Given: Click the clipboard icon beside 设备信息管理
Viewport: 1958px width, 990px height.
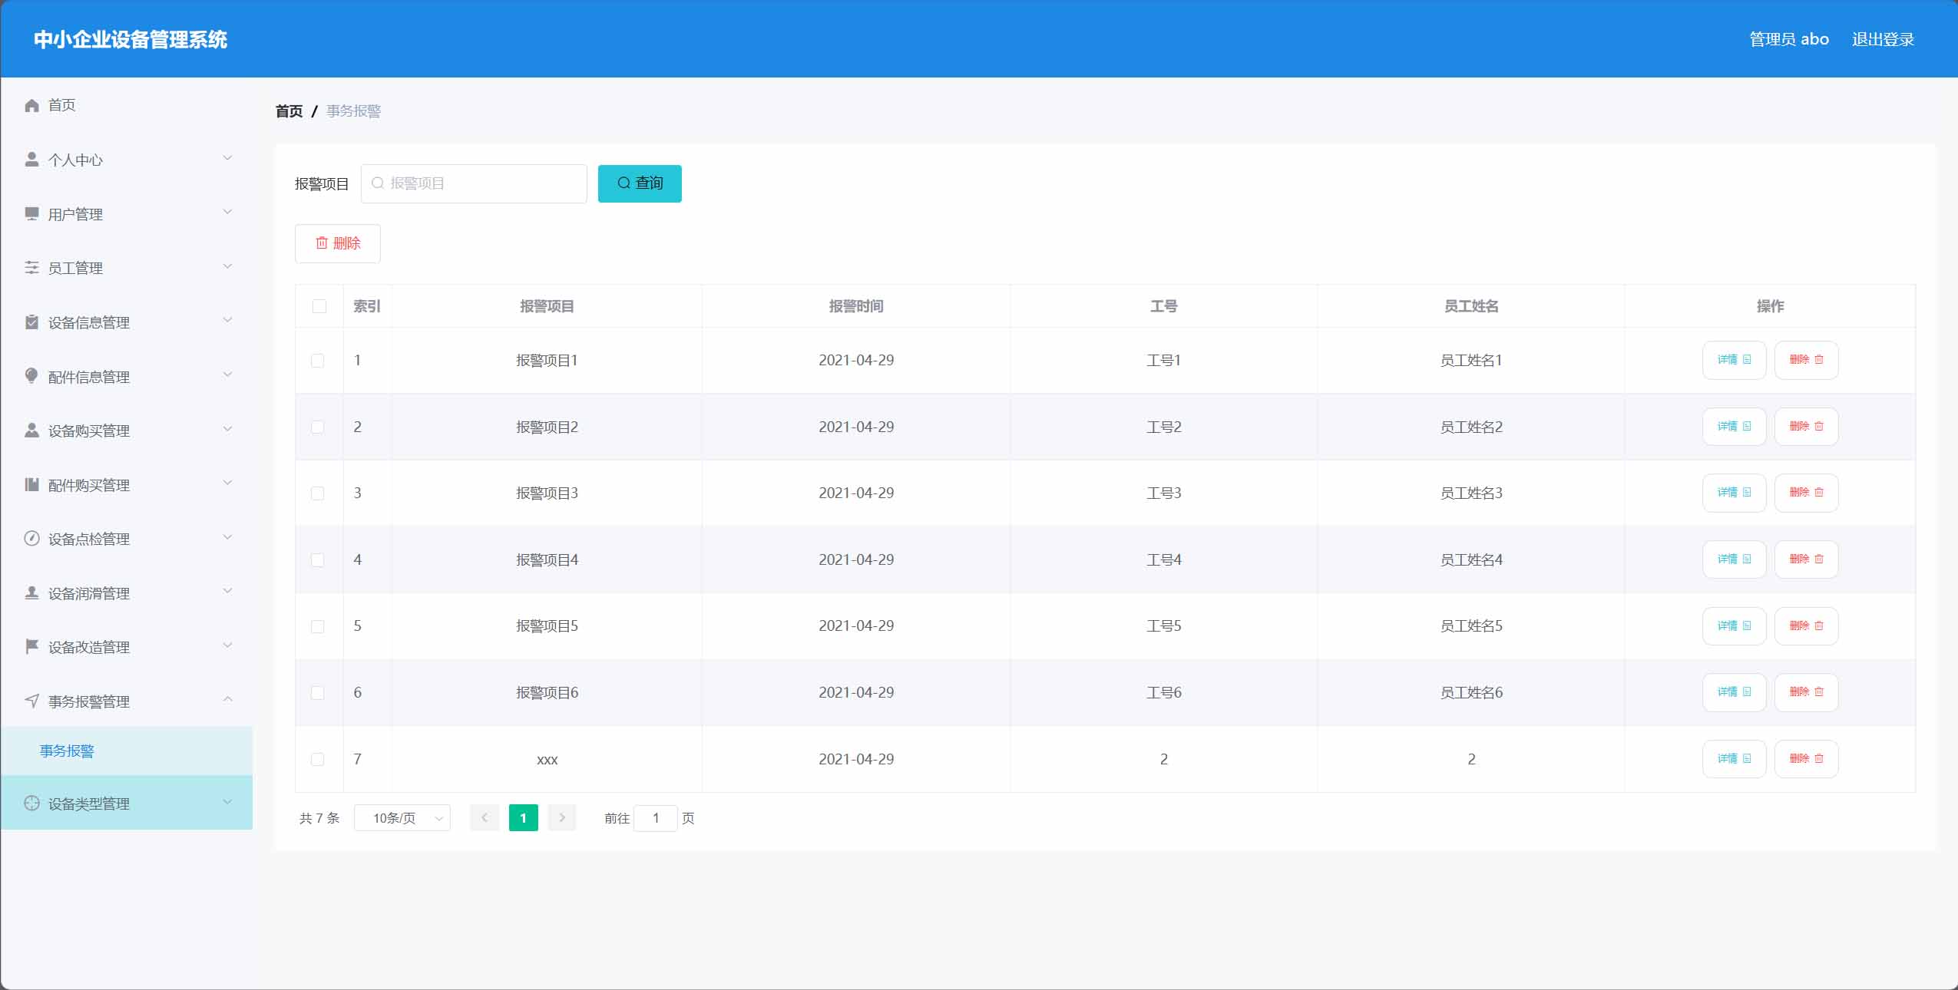Looking at the screenshot, I should (x=31, y=322).
